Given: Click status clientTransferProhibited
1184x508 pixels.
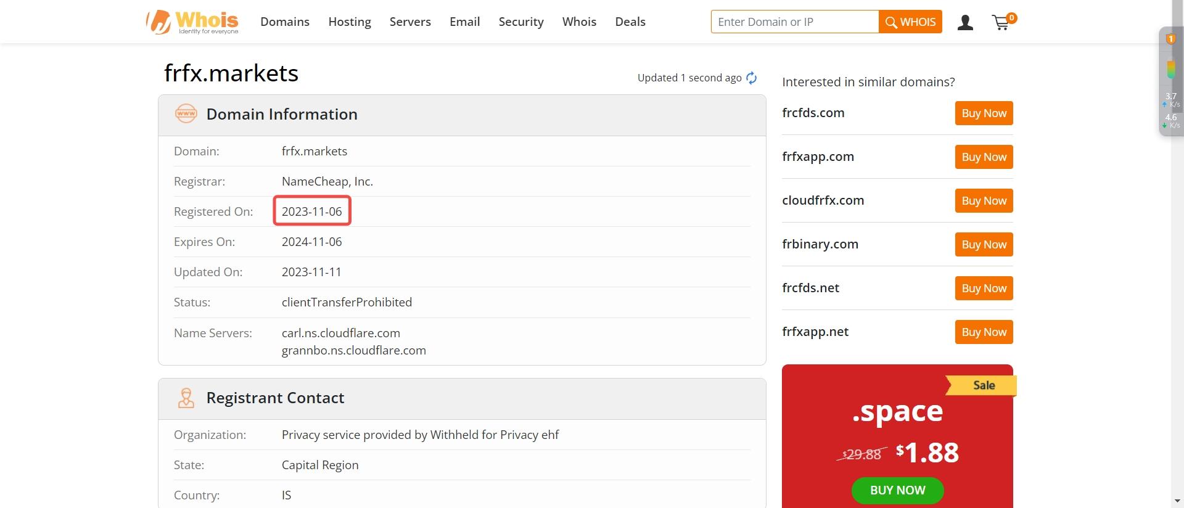Looking at the screenshot, I should pyautogui.click(x=347, y=302).
